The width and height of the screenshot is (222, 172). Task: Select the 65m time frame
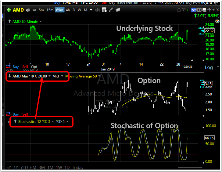(59, 10)
